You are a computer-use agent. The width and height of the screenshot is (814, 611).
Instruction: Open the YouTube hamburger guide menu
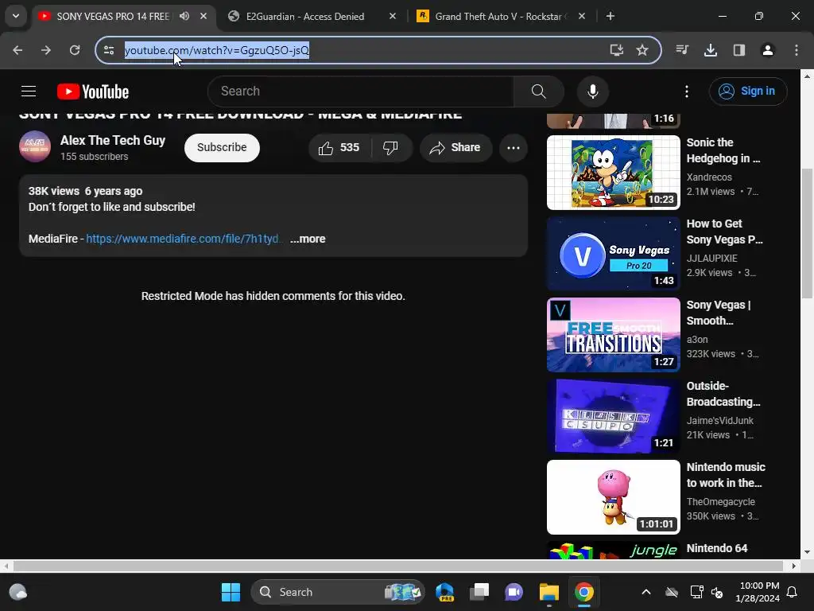[29, 91]
